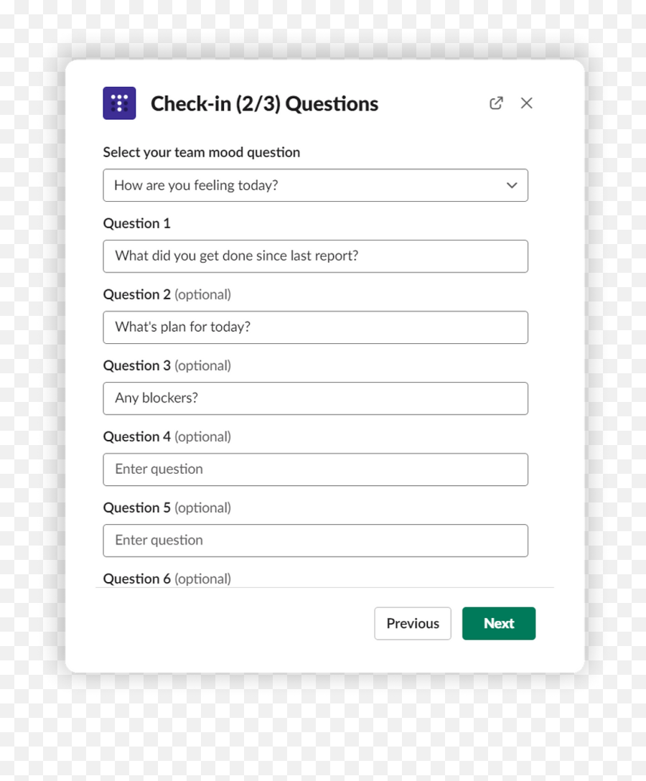This screenshot has width=646, height=781.
Task: Go back with the Previous button
Action: 413,623
